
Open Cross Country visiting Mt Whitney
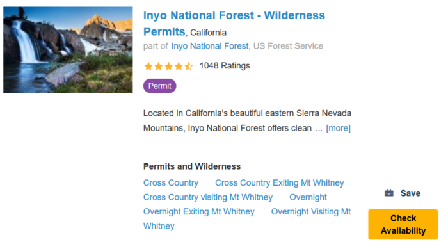208,197
